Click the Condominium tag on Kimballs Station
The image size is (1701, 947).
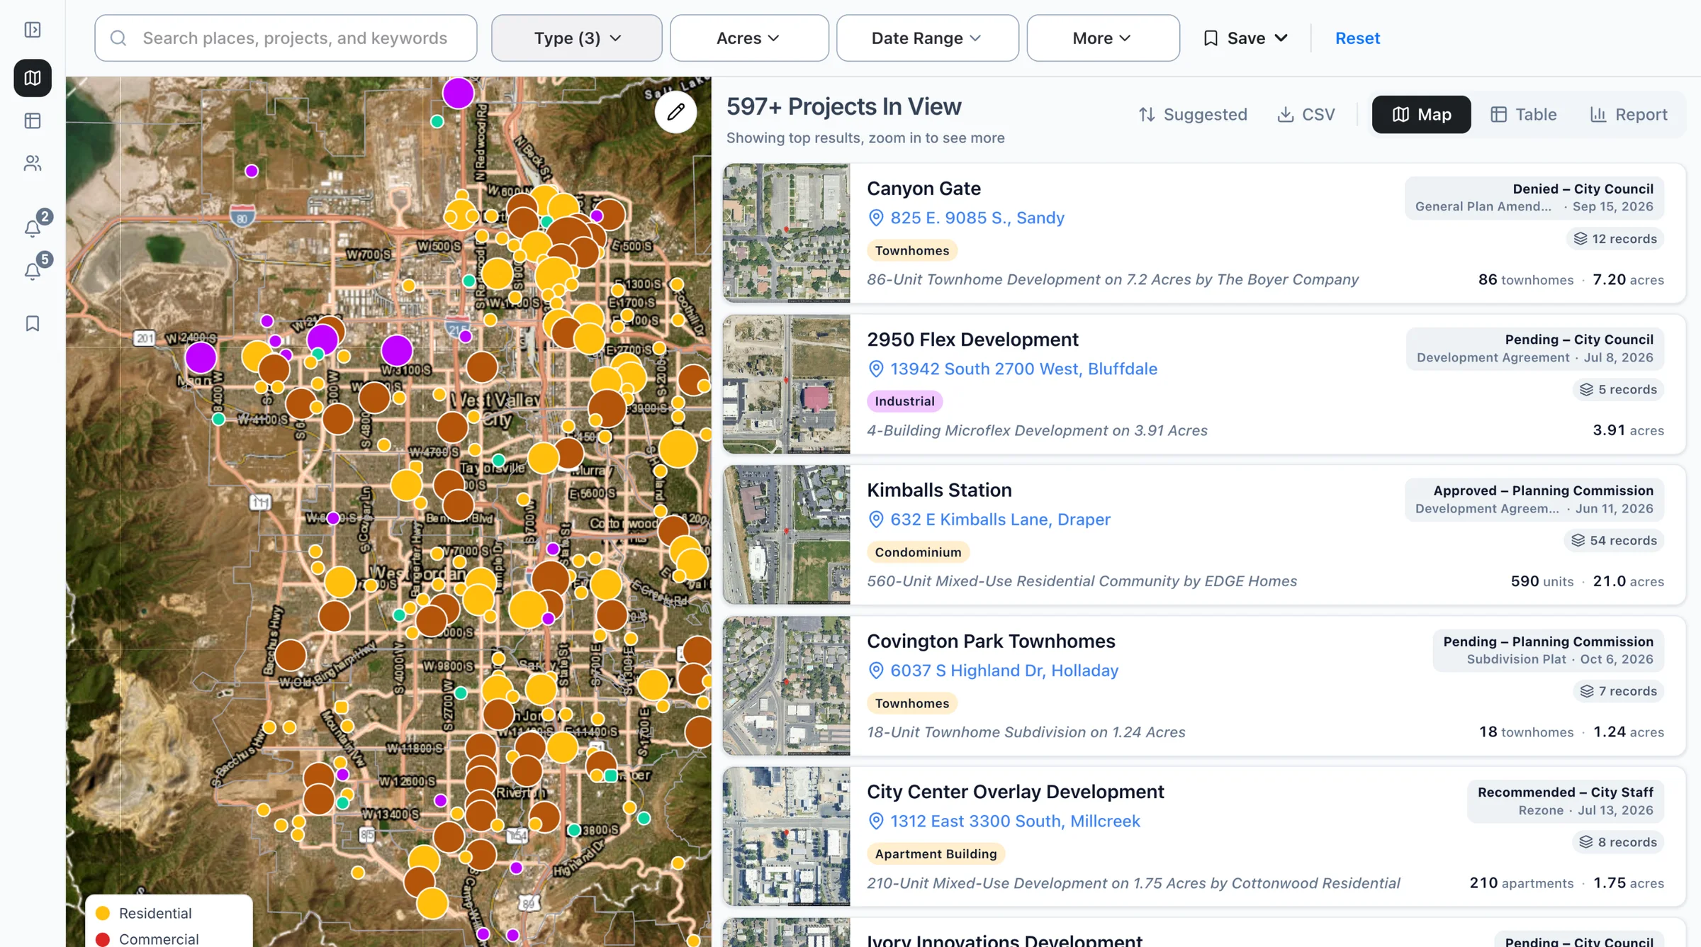(x=918, y=552)
